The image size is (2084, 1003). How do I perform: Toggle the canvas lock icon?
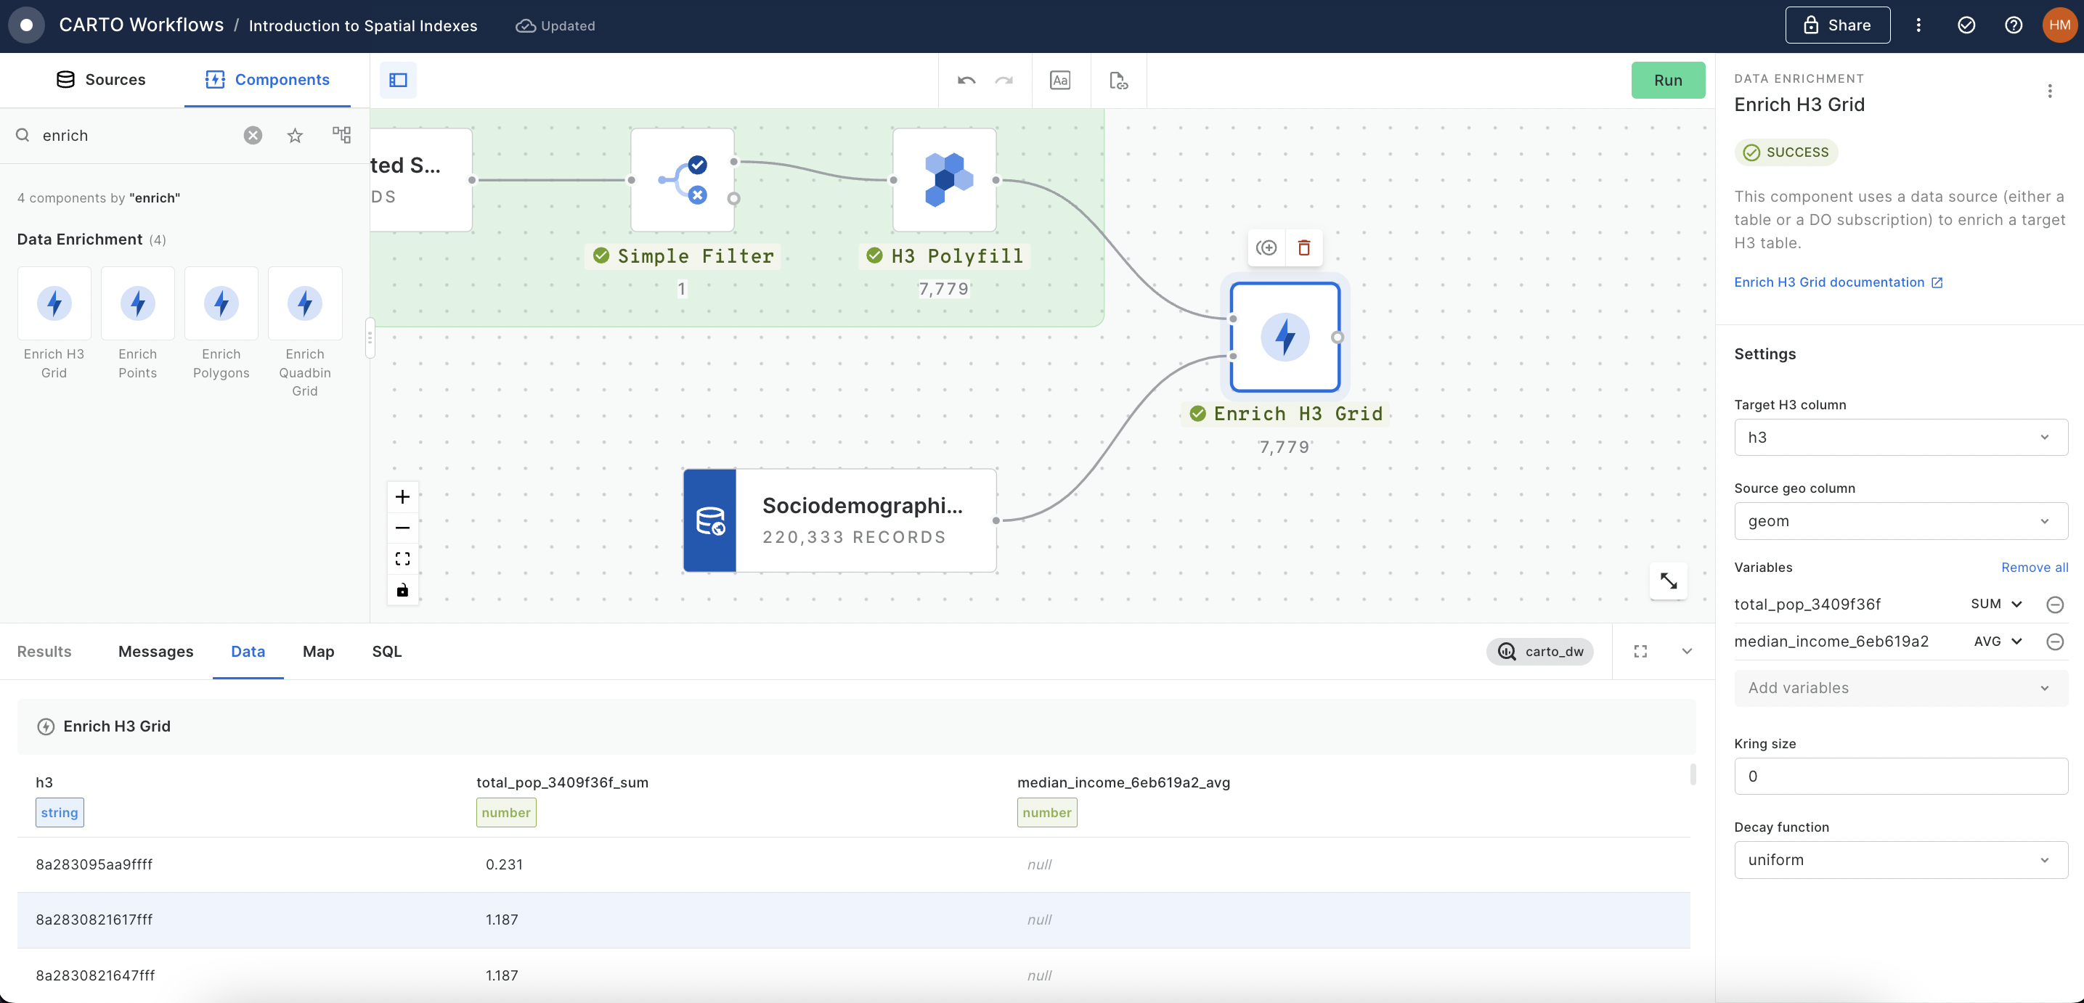pyautogui.click(x=402, y=589)
